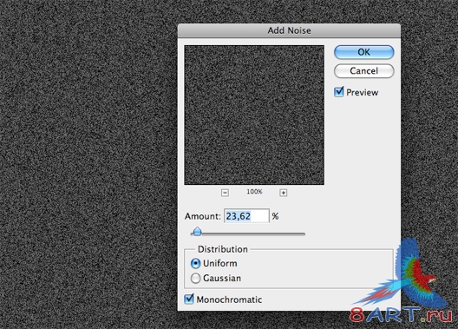Toggle the Preview checkbox
The height and width of the screenshot is (329, 458).
coord(339,92)
